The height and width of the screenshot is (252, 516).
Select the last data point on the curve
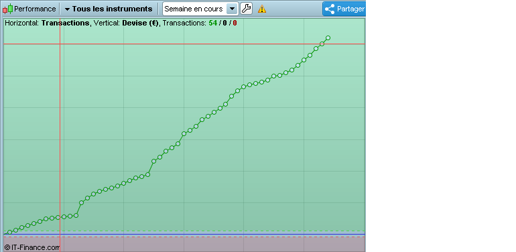coord(328,38)
